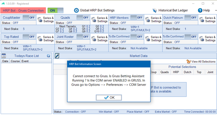The width and height of the screenshot is (217, 115).
Task: Click Dutch Platinum Next Stake value 1
Action: coord(185,29)
